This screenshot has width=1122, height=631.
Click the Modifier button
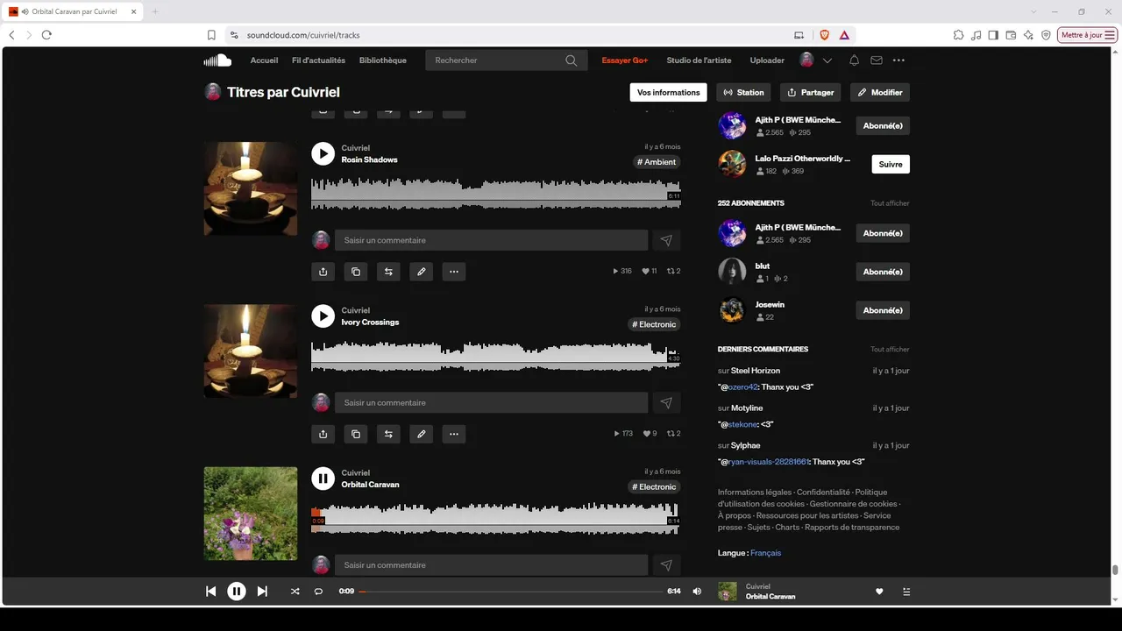click(x=880, y=92)
